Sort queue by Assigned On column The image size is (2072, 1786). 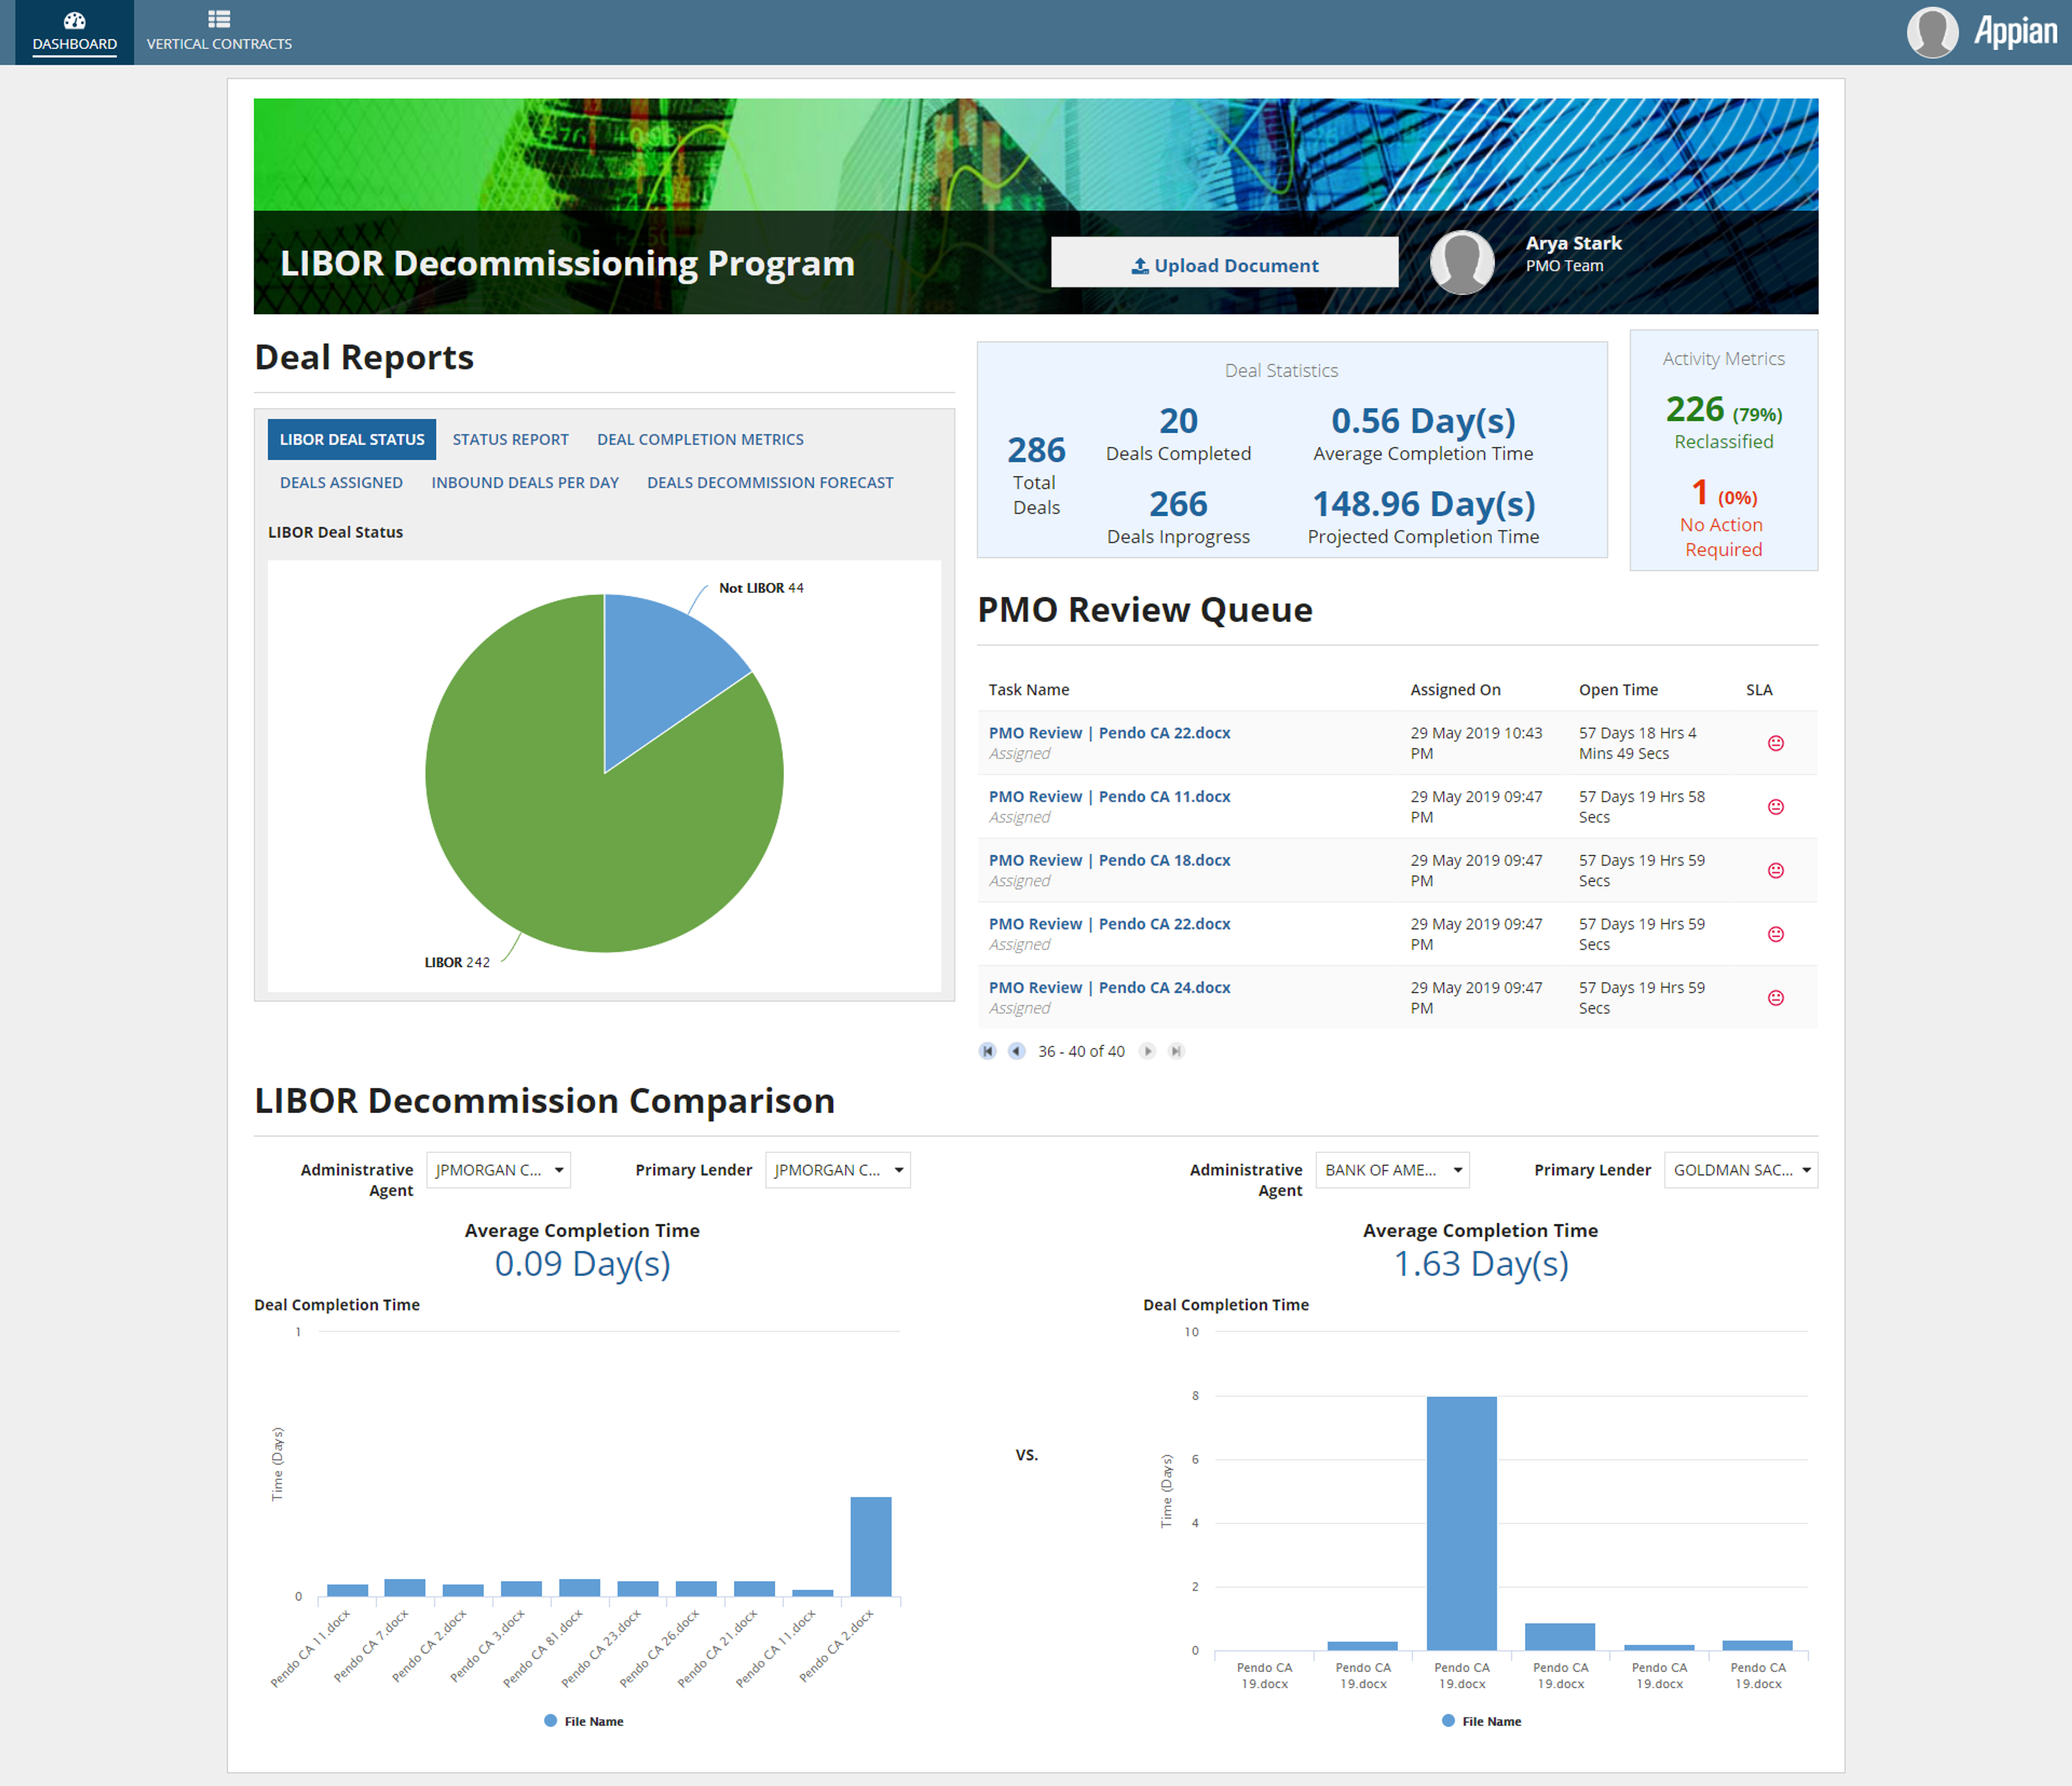pos(1455,690)
